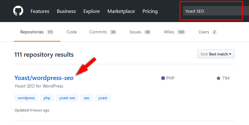This screenshot has width=249, height=125.
Task: Open the Marketplace nav link
Action: [121, 11]
